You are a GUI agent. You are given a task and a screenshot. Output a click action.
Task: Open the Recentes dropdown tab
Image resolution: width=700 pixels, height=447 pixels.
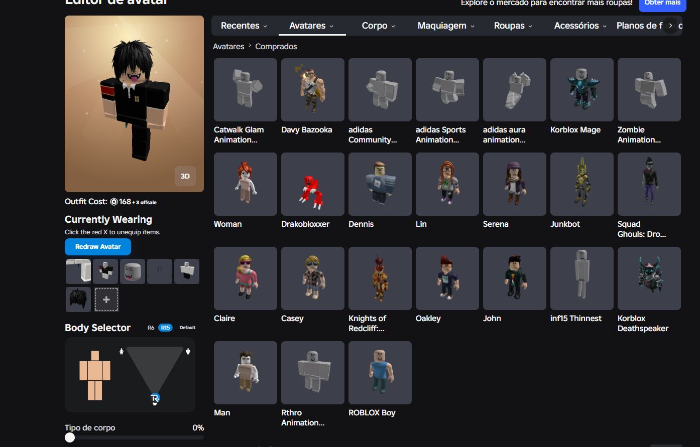[244, 26]
